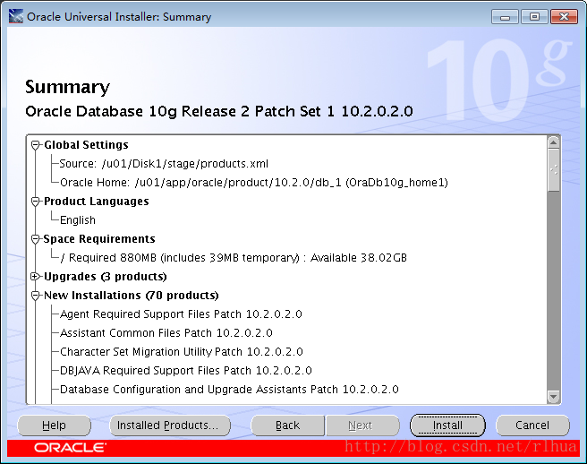Open the Installed Products dialog
Viewport: 587px width, 464px height.
[170, 425]
